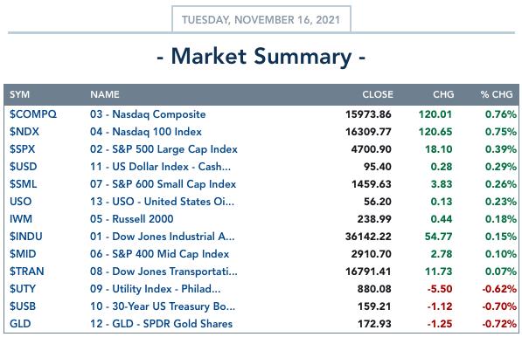Click the $SML symbol
Screen dimensions: 522x337
(x=23, y=184)
